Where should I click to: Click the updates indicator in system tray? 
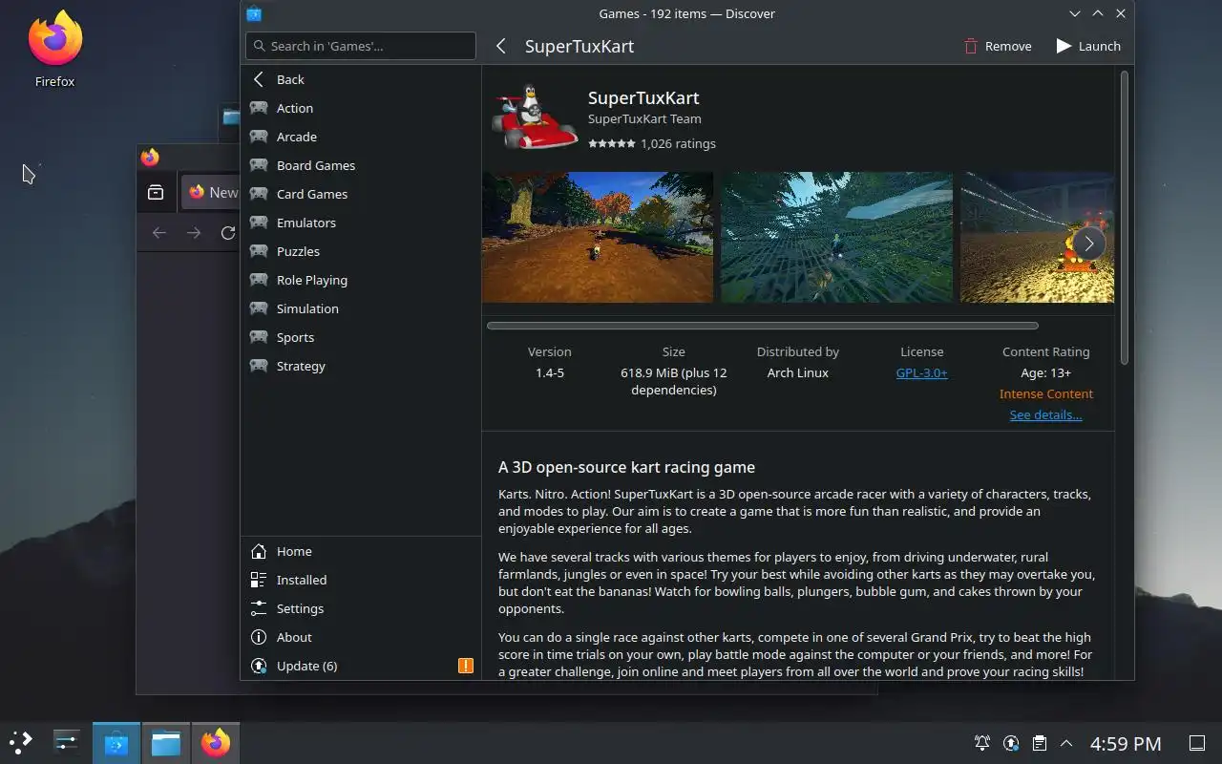point(1011,743)
